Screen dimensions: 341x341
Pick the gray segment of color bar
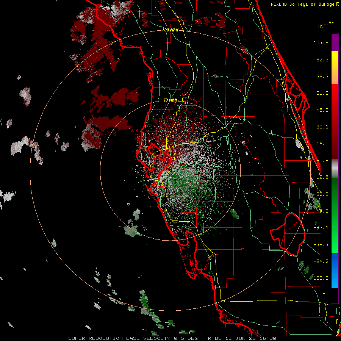[335, 169]
